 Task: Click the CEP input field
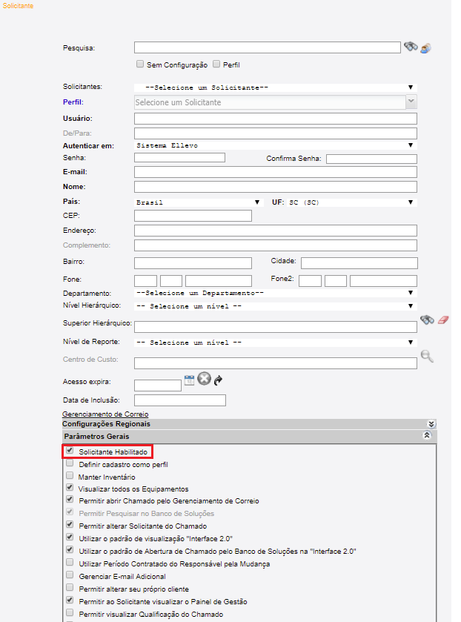(193, 216)
